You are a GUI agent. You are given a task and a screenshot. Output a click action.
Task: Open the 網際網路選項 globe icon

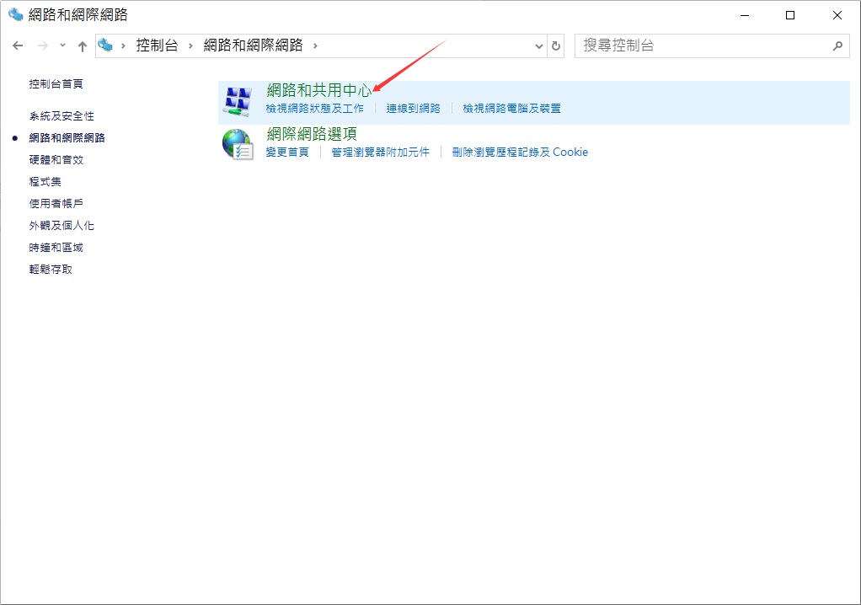coord(238,144)
